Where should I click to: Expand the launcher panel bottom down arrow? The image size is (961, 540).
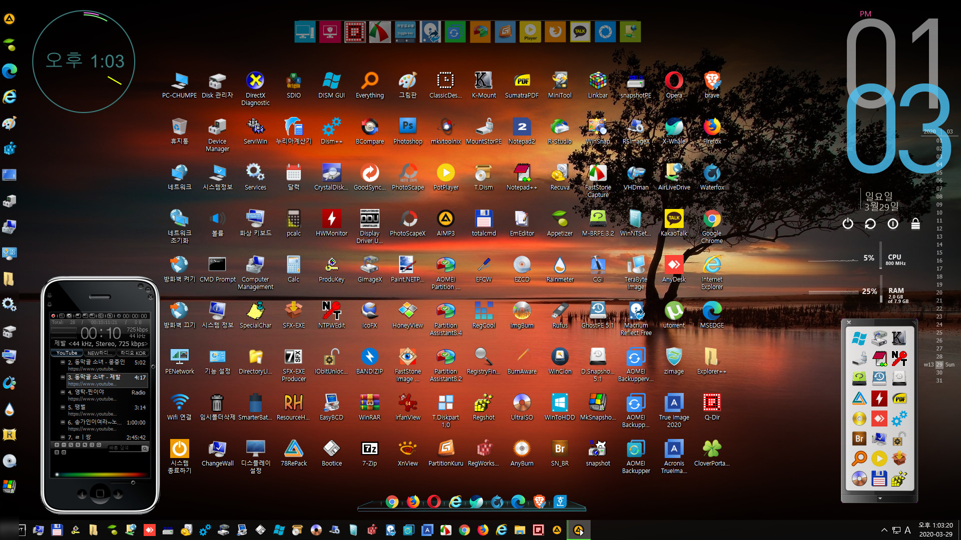[880, 498]
